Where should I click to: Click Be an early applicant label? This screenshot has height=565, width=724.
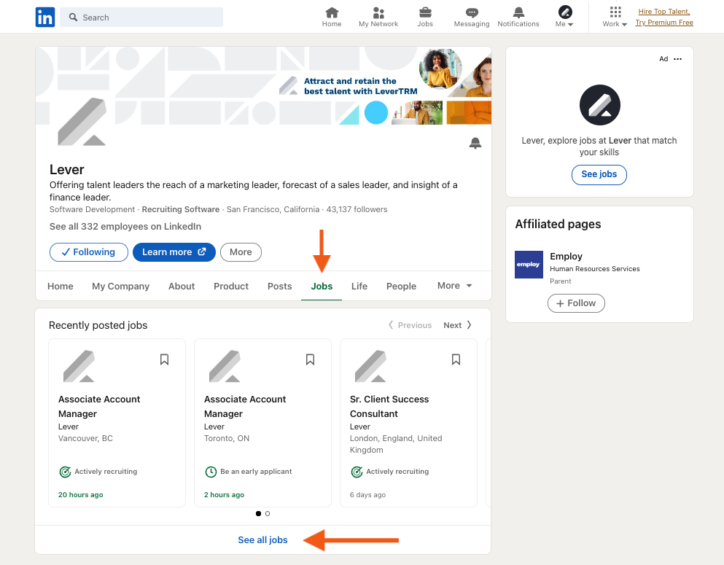click(256, 471)
